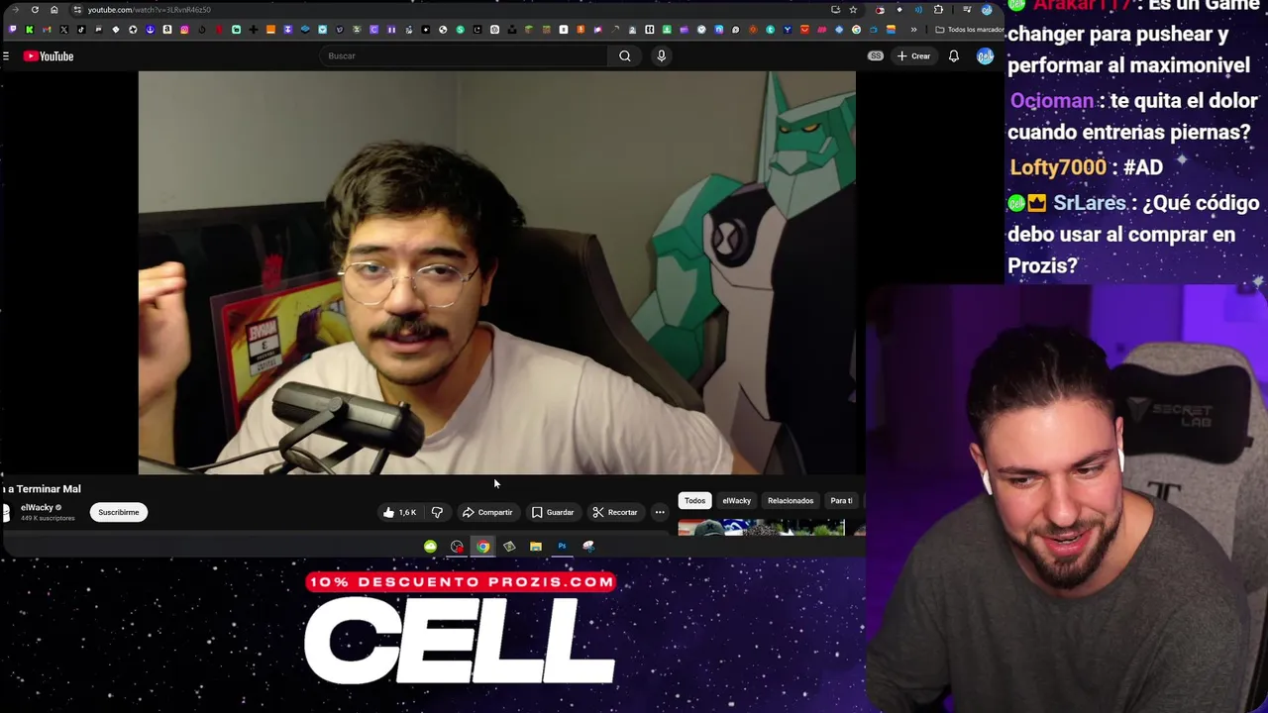Screen dimensions: 1268x713
Task: Dislike the video with thumbs down
Action: click(437, 512)
